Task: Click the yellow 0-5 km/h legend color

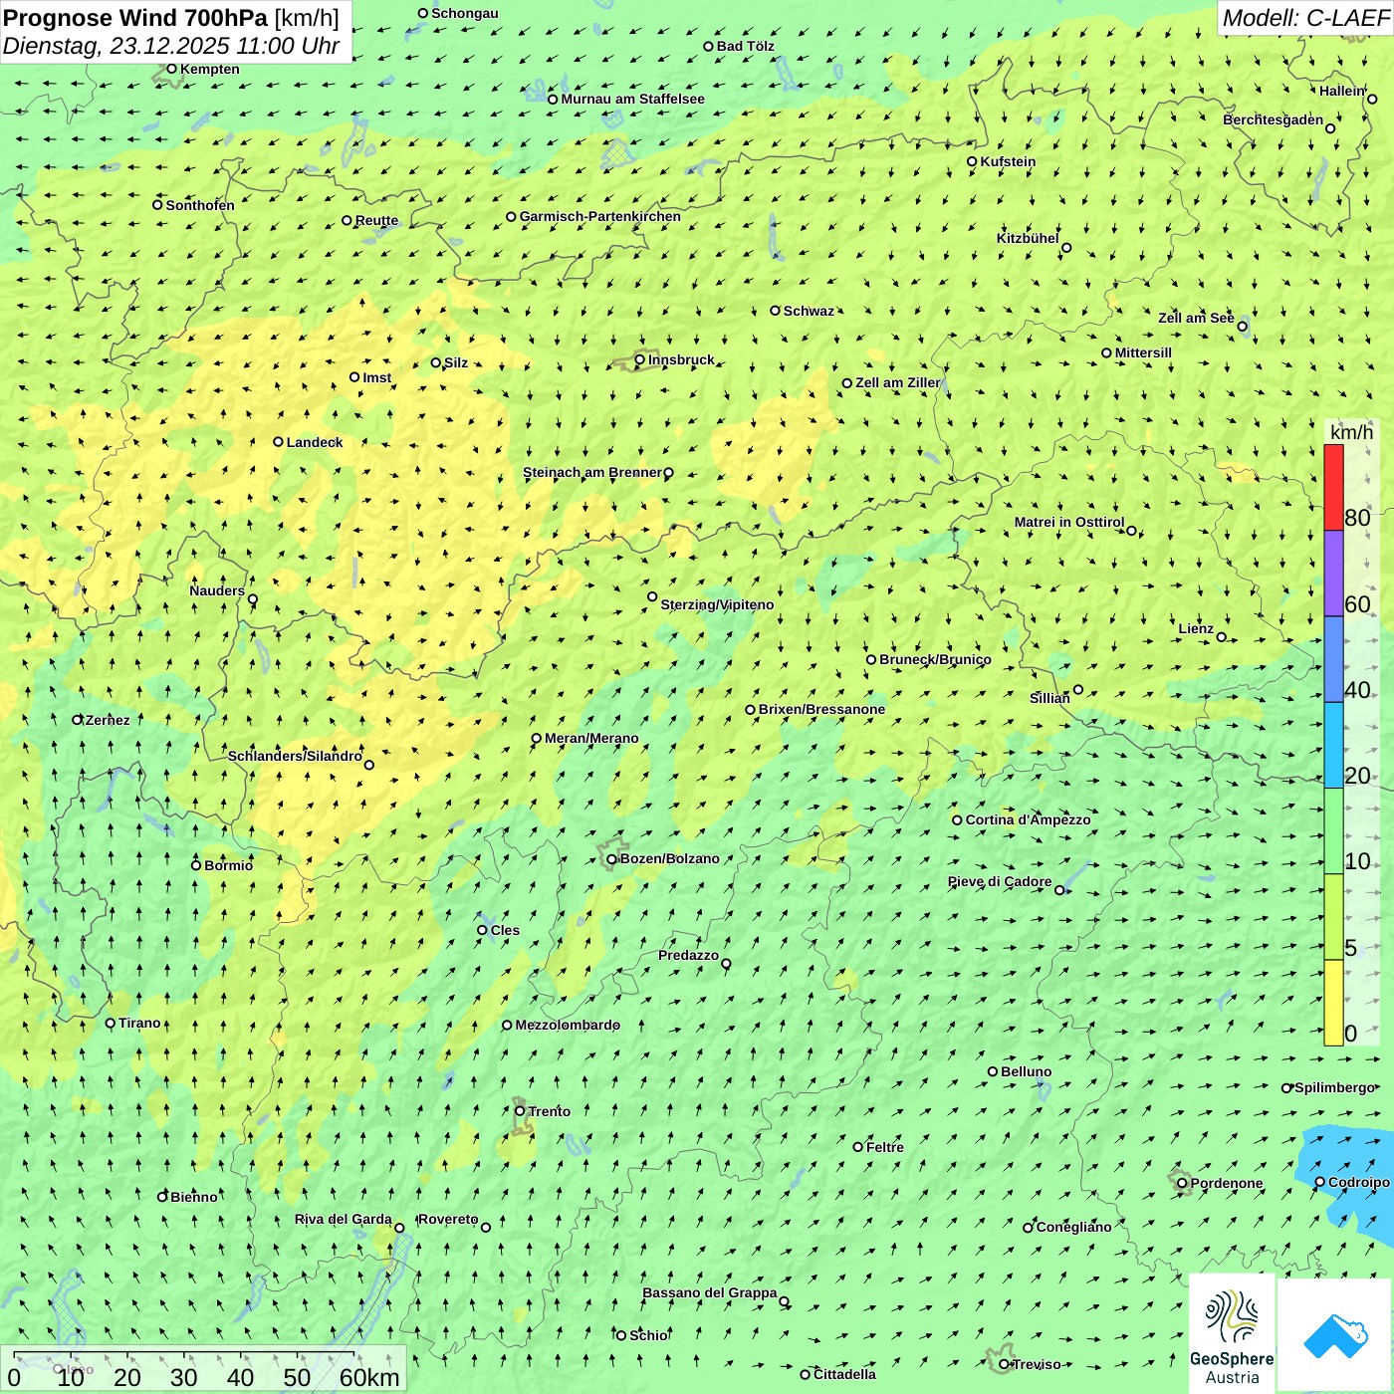Action: pyautogui.click(x=1333, y=1003)
